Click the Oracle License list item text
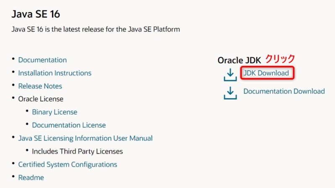The height and width of the screenshot is (188, 335). (41, 99)
